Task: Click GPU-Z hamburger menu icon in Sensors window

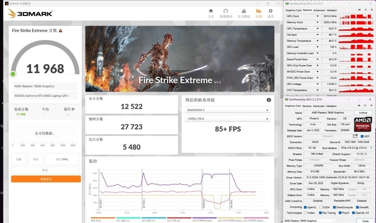Action: click(372, 10)
